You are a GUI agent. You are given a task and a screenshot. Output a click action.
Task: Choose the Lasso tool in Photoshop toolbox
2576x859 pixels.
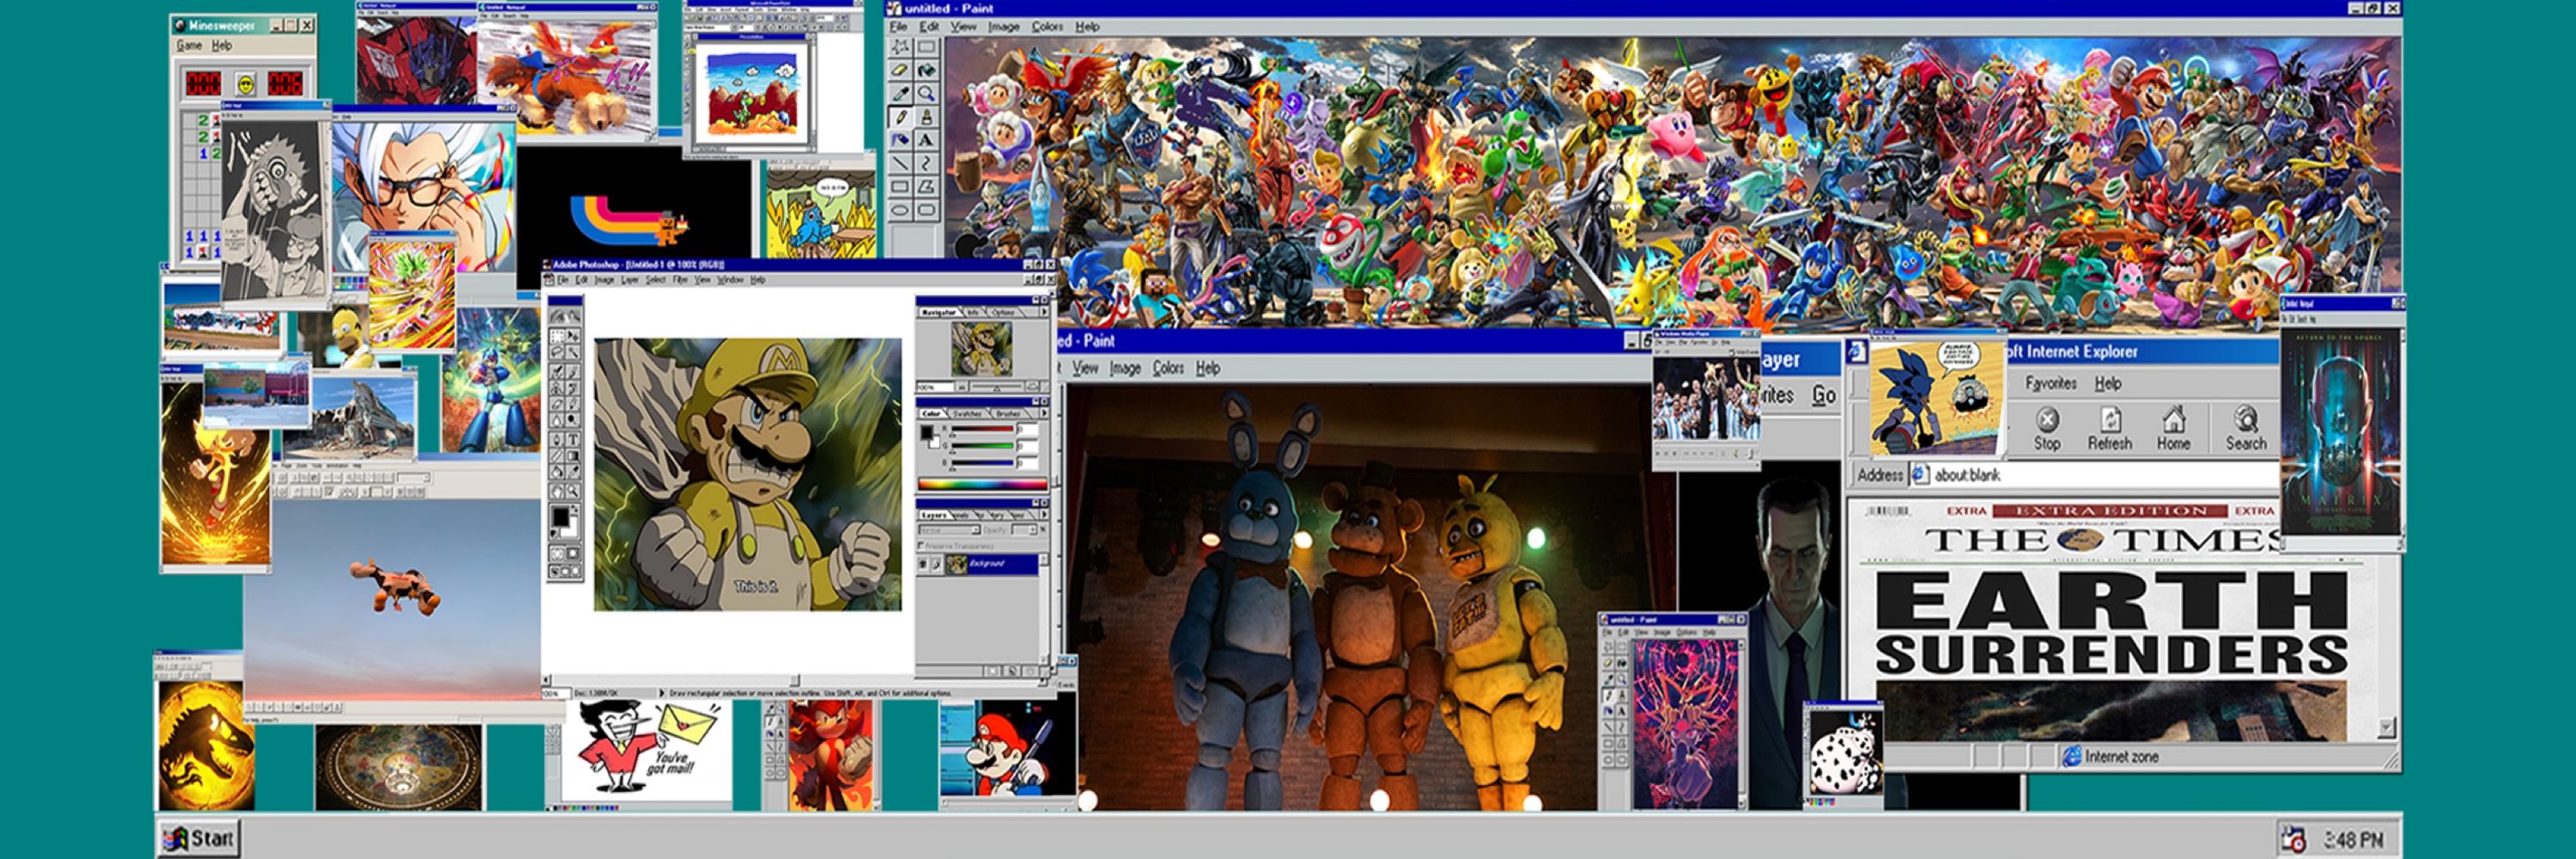tap(557, 352)
